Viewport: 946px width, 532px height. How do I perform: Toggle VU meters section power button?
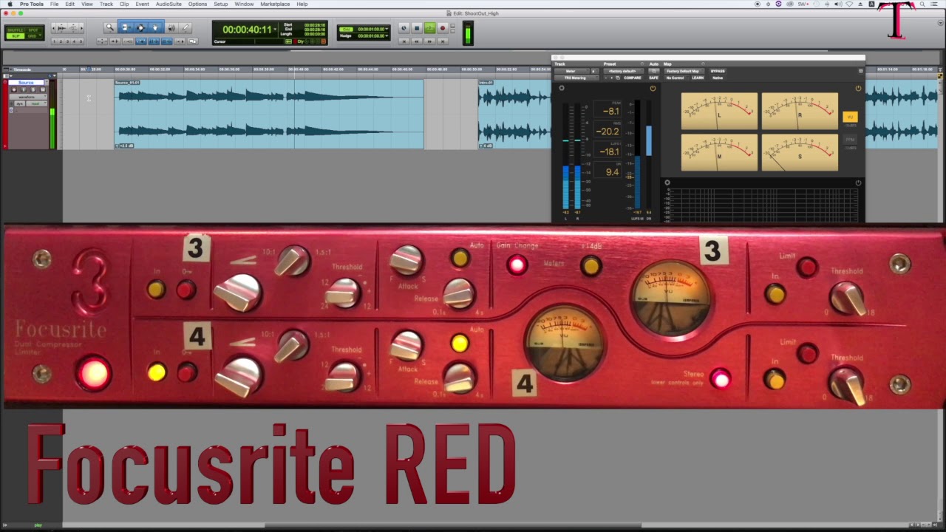pyautogui.click(x=858, y=88)
